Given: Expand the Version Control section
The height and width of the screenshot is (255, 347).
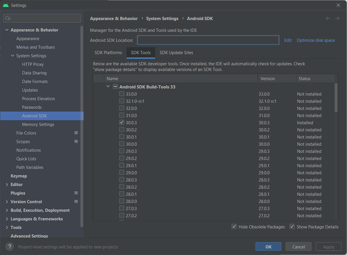Looking at the screenshot, I should 7,202.
